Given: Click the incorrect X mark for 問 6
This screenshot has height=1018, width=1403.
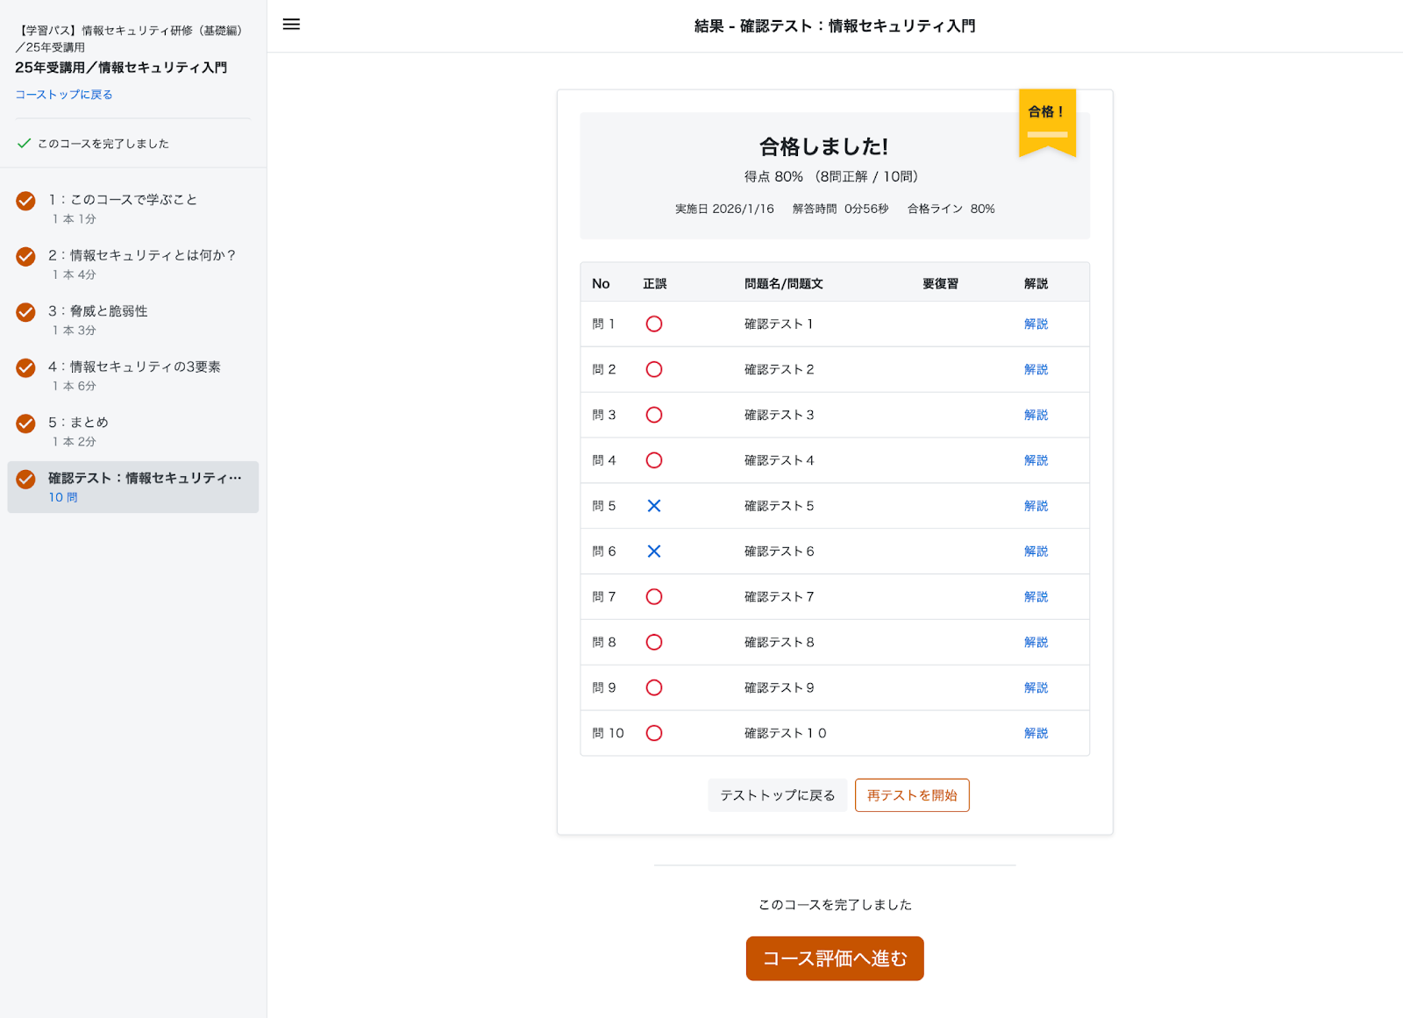Looking at the screenshot, I should [654, 552].
